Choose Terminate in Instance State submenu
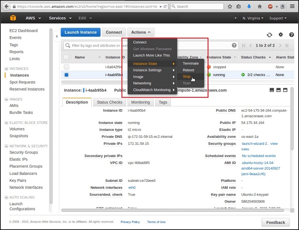 click(x=191, y=64)
